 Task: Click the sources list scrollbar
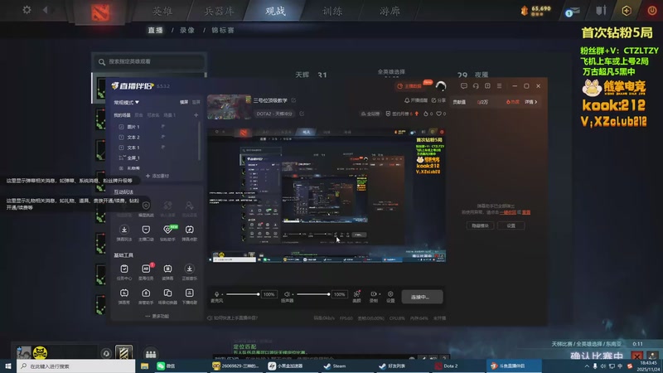pyautogui.click(x=199, y=139)
